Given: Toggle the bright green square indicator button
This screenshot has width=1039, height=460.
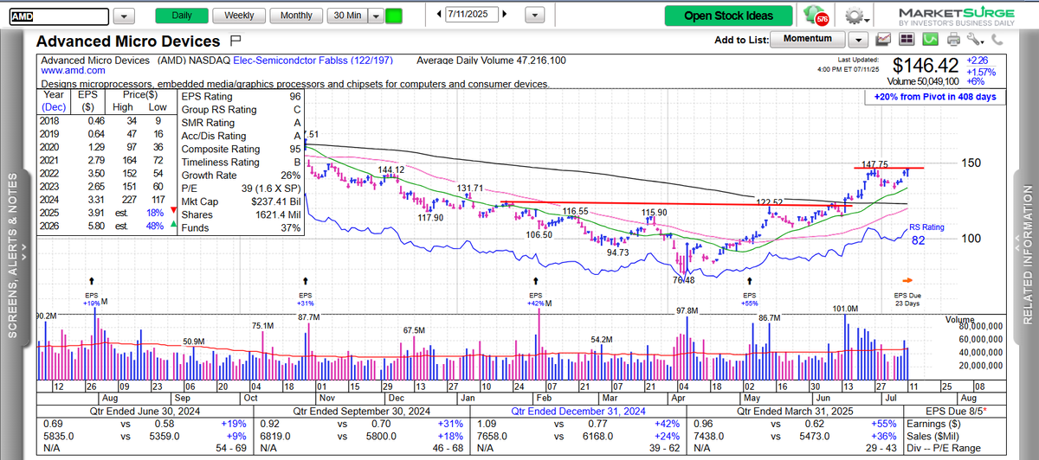Looking at the screenshot, I should pyautogui.click(x=394, y=16).
